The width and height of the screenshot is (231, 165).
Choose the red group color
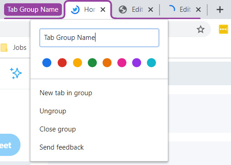pos(62,63)
